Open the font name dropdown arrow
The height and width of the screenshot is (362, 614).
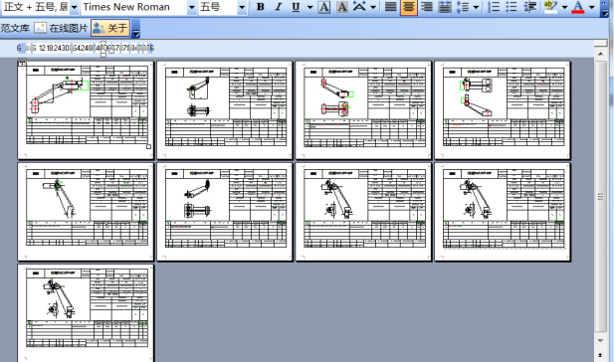(x=191, y=7)
